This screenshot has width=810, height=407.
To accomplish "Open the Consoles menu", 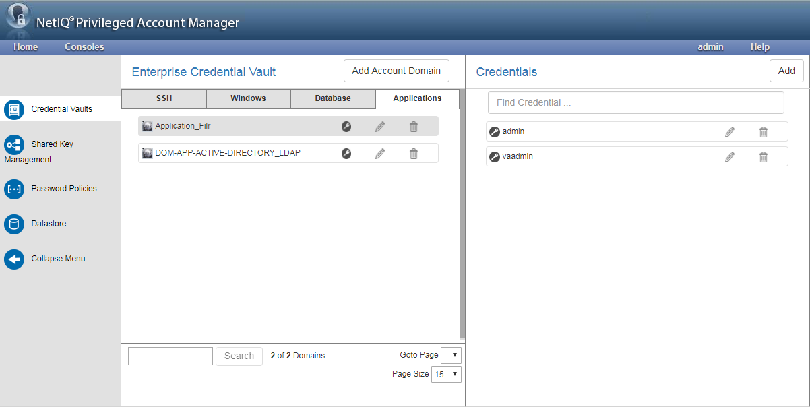I will point(84,47).
